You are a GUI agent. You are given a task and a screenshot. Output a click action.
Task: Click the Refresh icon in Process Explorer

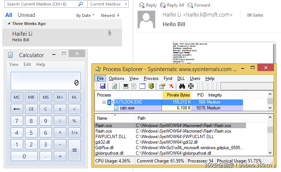(115, 86)
